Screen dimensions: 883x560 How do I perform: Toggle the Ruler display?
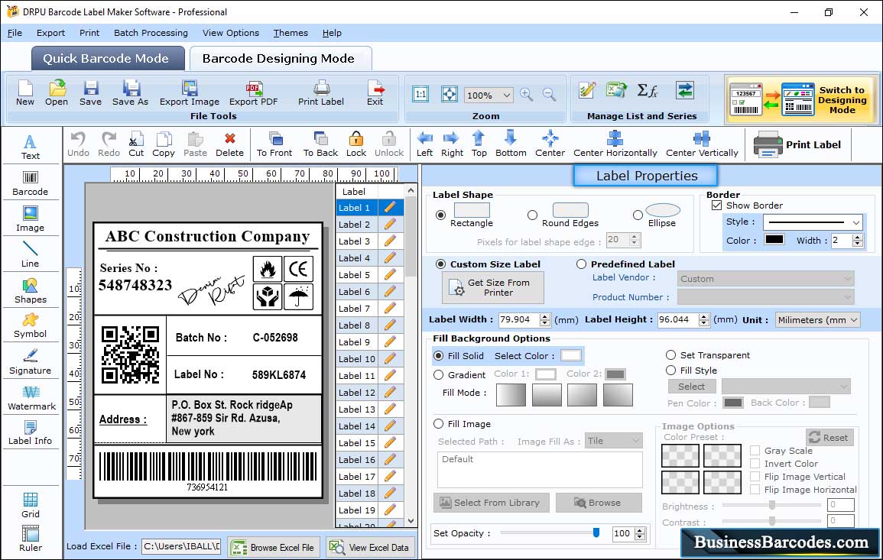click(x=31, y=539)
